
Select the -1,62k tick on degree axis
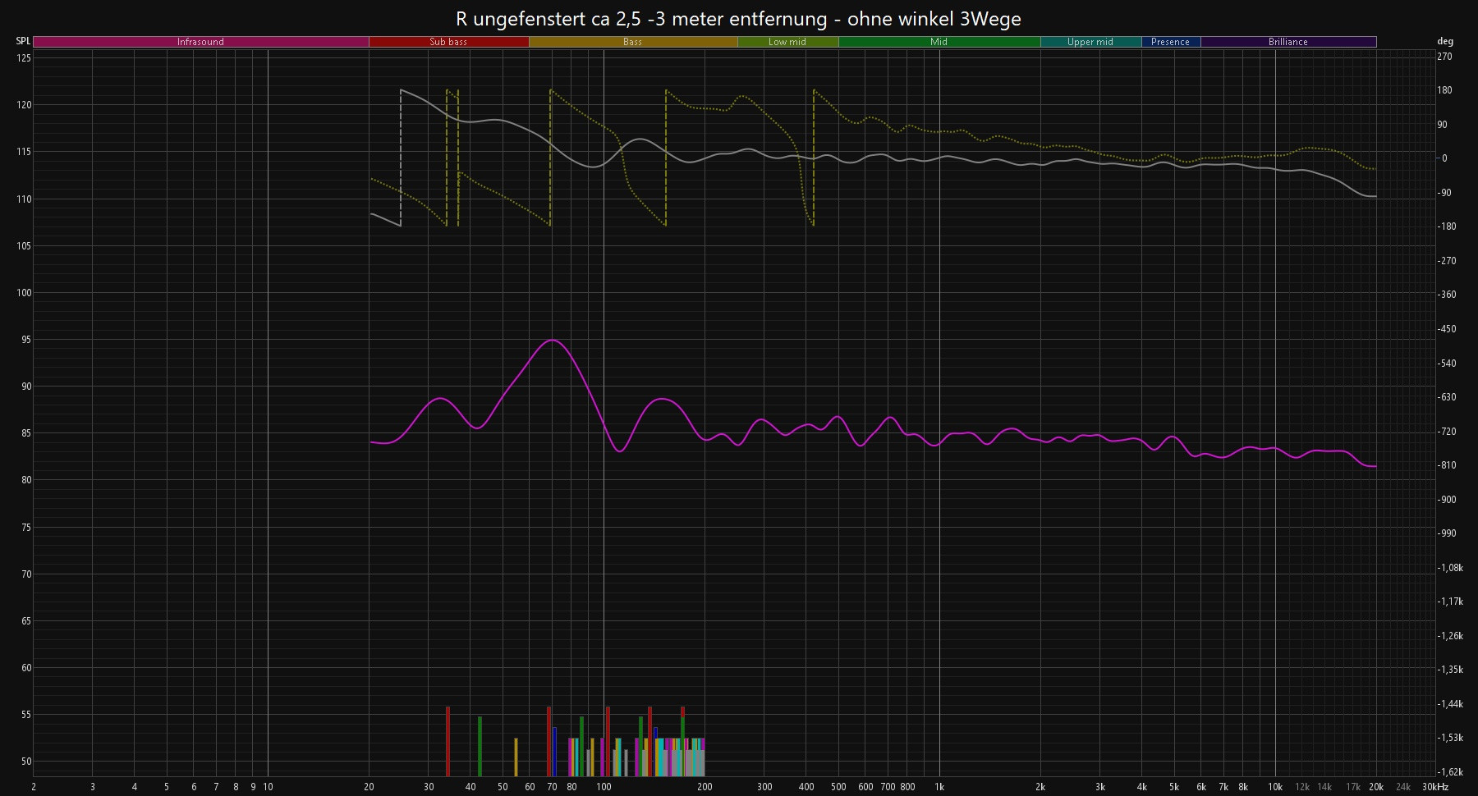click(x=1449, y=772)
